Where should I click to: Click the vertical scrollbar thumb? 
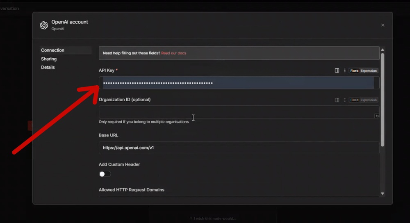[x=383, y=100]
